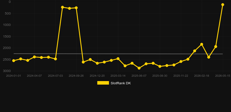Viewport: 231px width, 112px height.
Task: Select the data point above 2025-08-30
Action: pos(160,66)
